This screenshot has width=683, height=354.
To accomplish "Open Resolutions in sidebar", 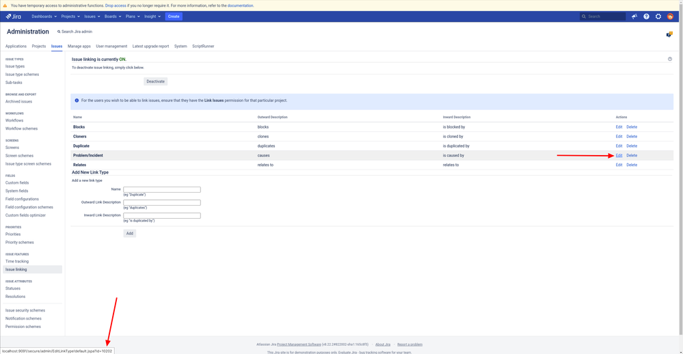I will click(x=15, y=297).
